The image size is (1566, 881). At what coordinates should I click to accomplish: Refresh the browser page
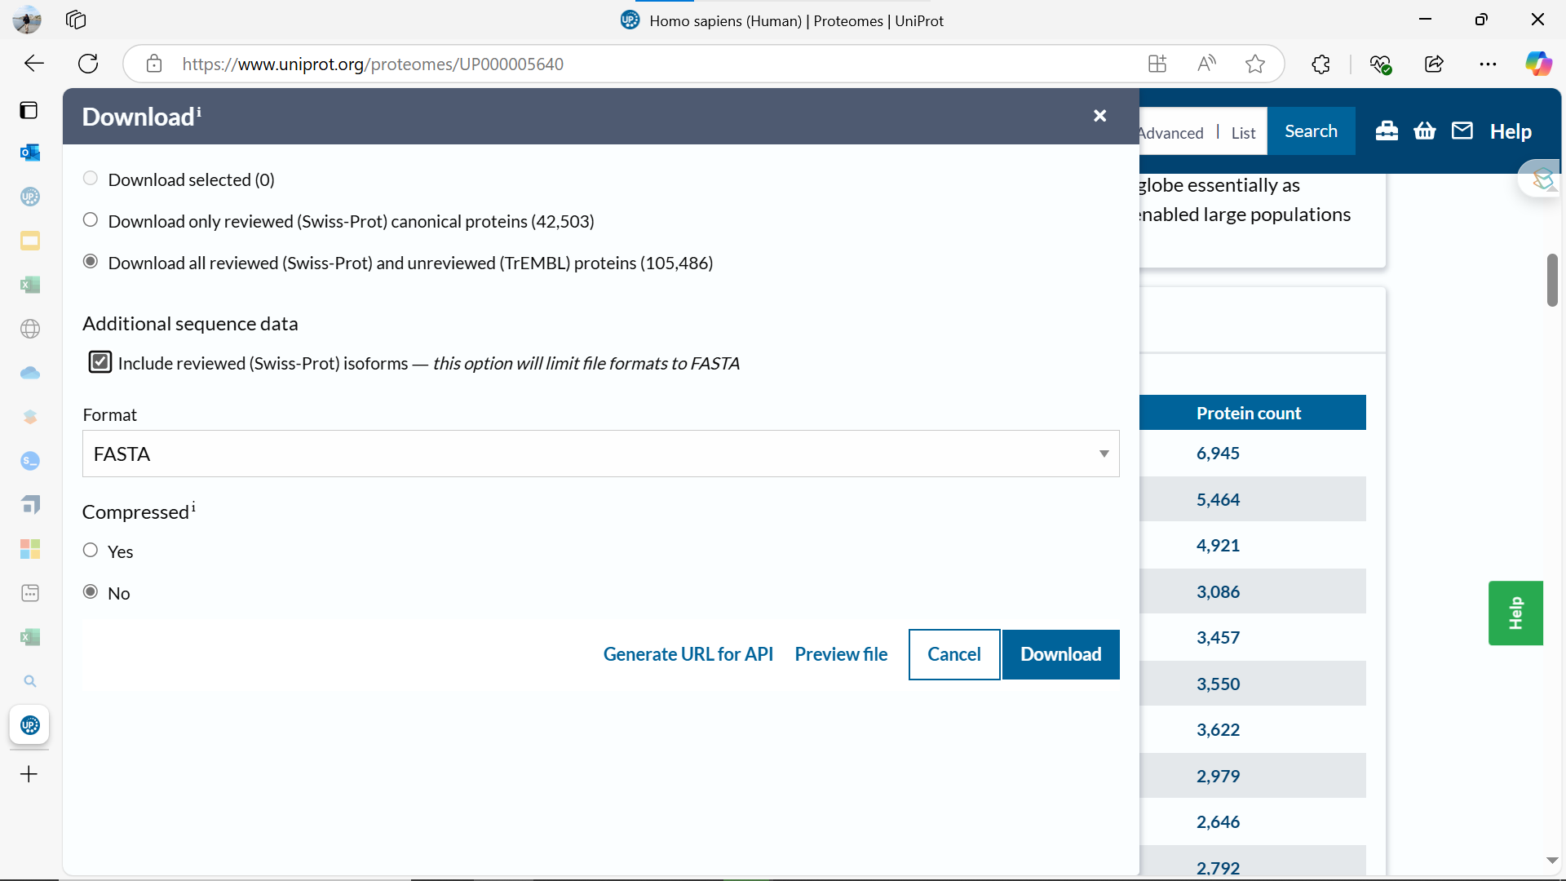click(x=88, y=64)
